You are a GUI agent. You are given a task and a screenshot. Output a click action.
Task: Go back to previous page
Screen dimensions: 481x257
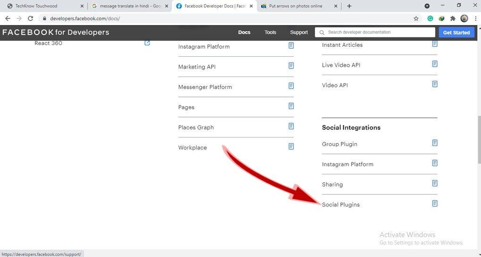(8, 18)
